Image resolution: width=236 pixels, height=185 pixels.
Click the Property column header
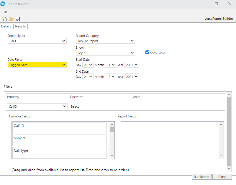(x=13, y=97)
